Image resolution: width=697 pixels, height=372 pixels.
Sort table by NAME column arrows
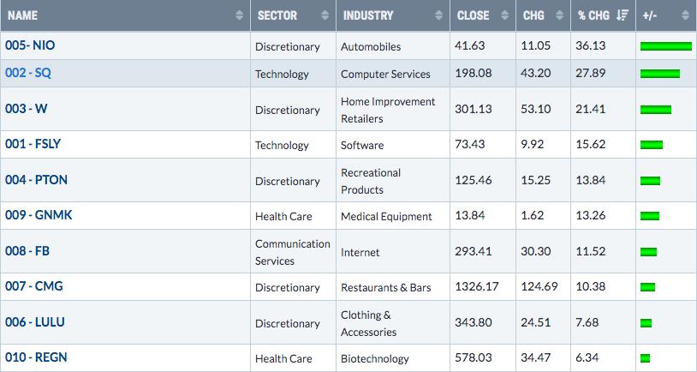[238, 15]
